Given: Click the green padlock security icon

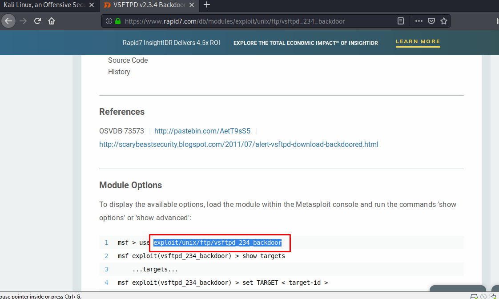Looking at the screenshot, I should pos(118,21).
